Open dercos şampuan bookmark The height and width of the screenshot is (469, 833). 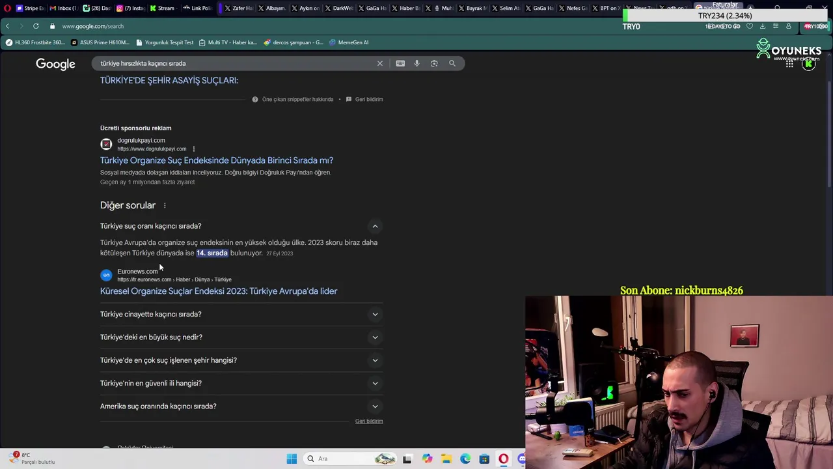pos(294,42)
